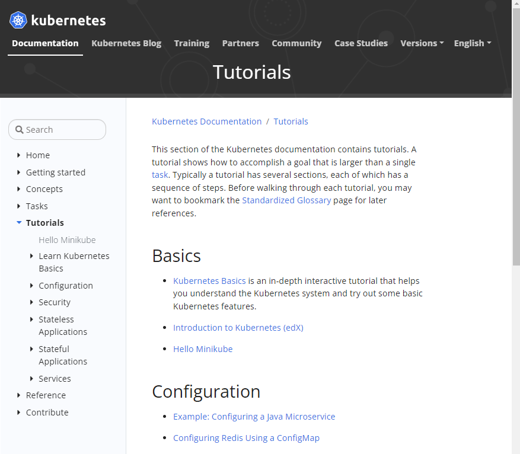Open Kubernetes Documentation breadcrumb link
520x454 pixels.
(206, 122)
